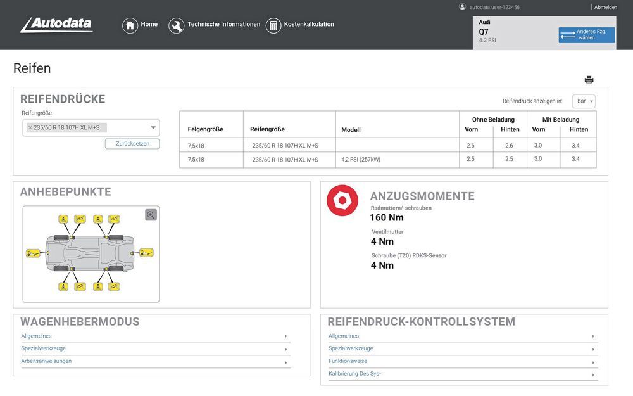Click the user profile icon
Screen dimensions: 633x396
[462, 7]
